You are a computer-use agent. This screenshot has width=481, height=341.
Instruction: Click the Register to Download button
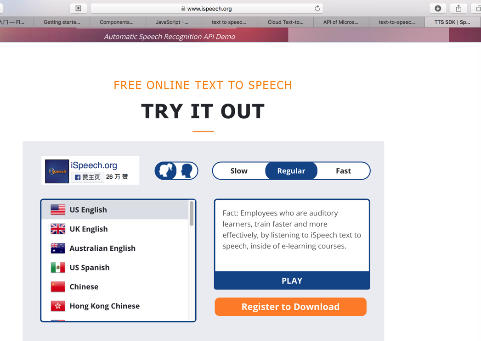(x=290, y=307)
